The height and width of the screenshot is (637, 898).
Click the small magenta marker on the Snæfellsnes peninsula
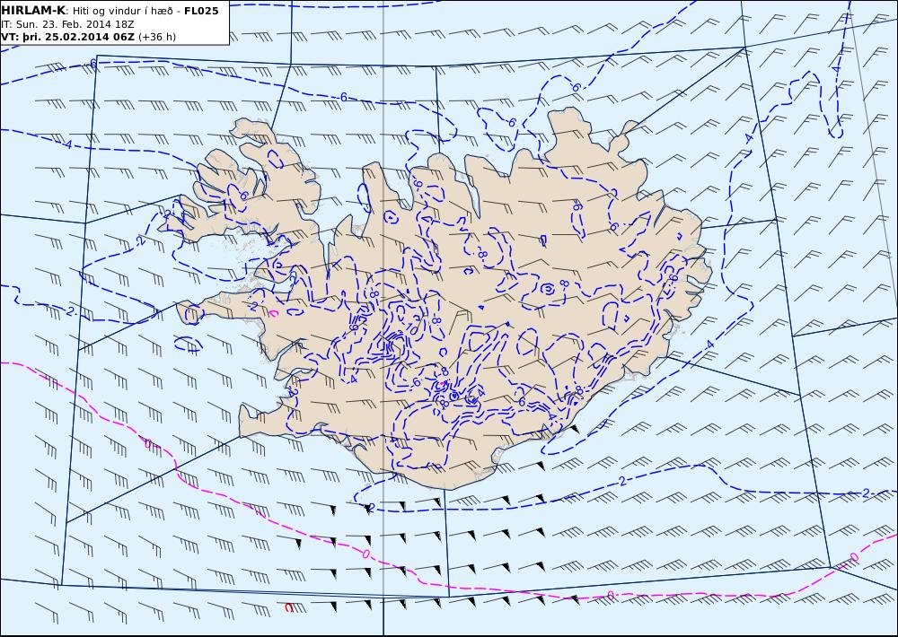(273, 312)
